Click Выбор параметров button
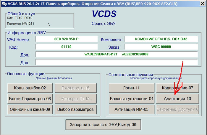Screen dimensions: 207x135 point(76,109)
